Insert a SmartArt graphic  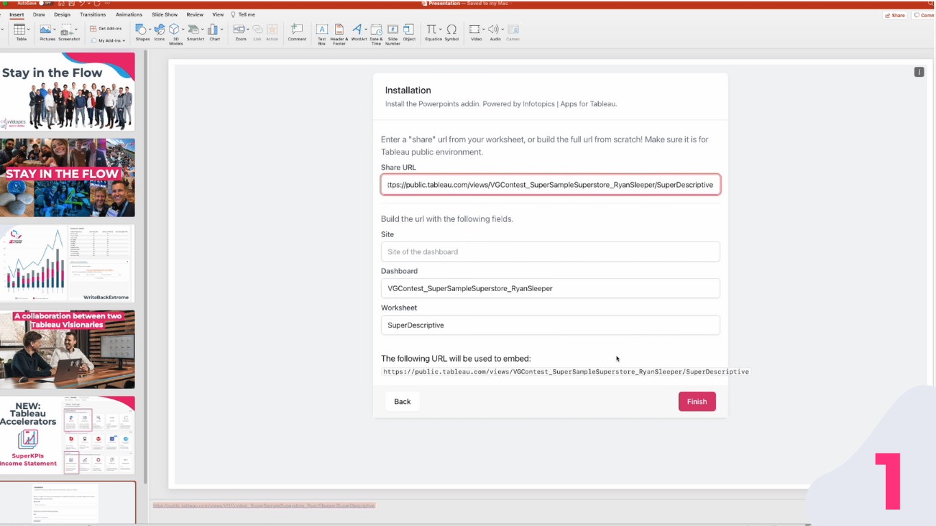click(x=195, y=32)
